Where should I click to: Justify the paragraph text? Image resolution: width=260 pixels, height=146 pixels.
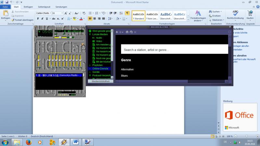point(103,18)
